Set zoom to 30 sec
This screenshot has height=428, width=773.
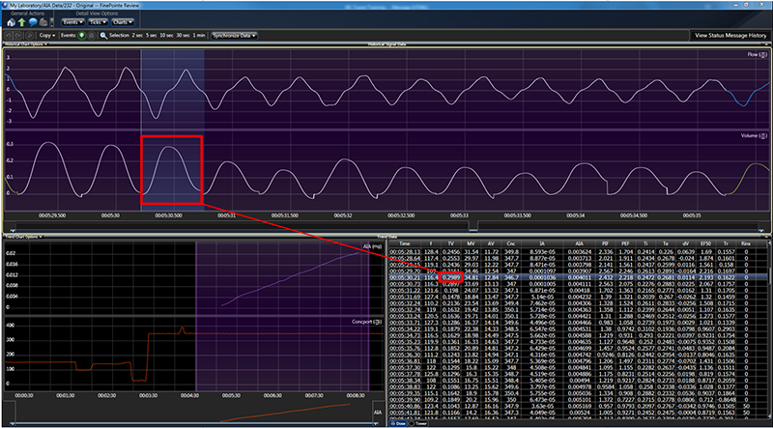[x=183, y=36]
